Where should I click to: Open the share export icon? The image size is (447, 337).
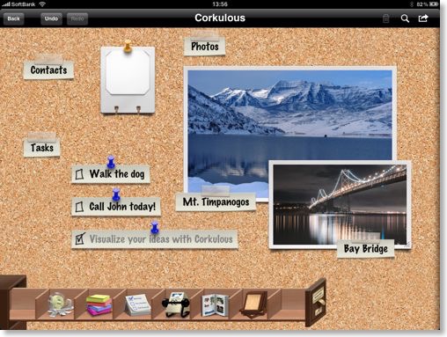pos(423,18)
